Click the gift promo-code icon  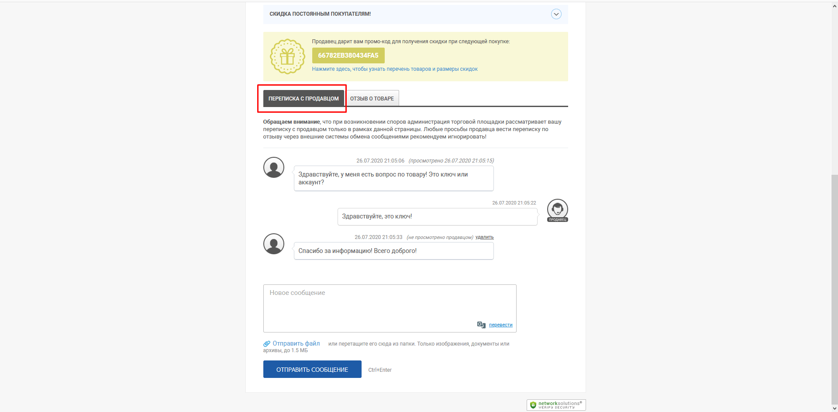click(287, 56)
